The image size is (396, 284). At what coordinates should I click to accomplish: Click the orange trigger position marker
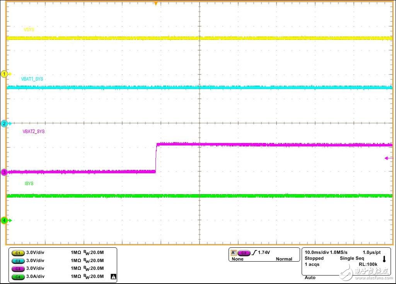coord(155,3)
